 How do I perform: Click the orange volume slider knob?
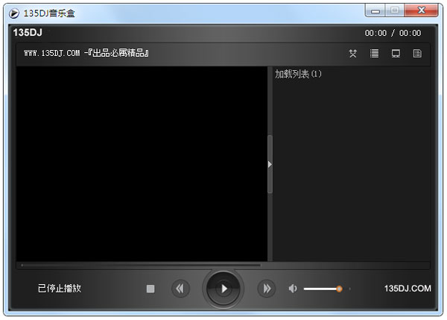tap(339, 289)
